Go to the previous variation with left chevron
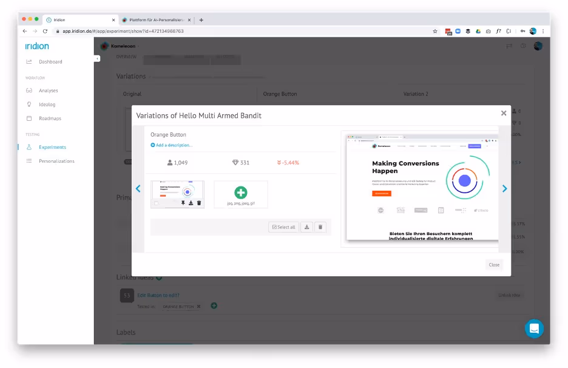 click(138, 188)
